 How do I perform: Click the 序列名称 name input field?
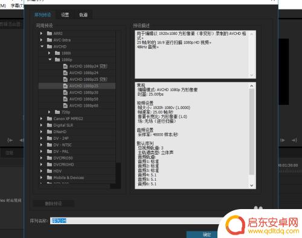pos(137,221)
